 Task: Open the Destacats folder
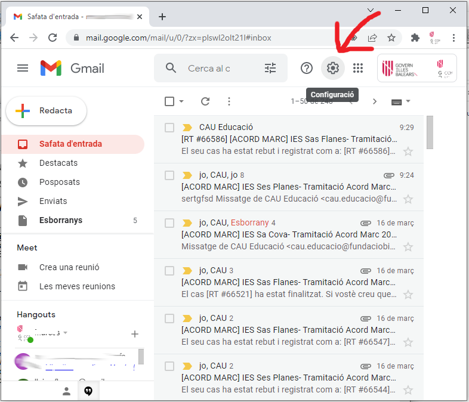58,163
